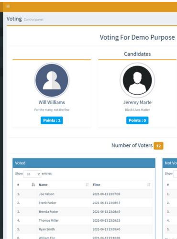Select the name Jeremy Marte
Image resolution: width=177 pixels, height=239 pixels.
(x=137, y=102)
